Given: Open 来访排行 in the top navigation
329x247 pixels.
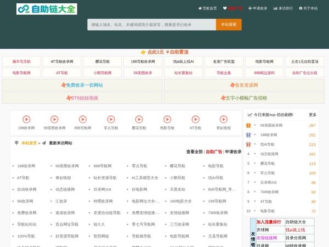Looking at the screenshot, I should (x=283, y=8).
